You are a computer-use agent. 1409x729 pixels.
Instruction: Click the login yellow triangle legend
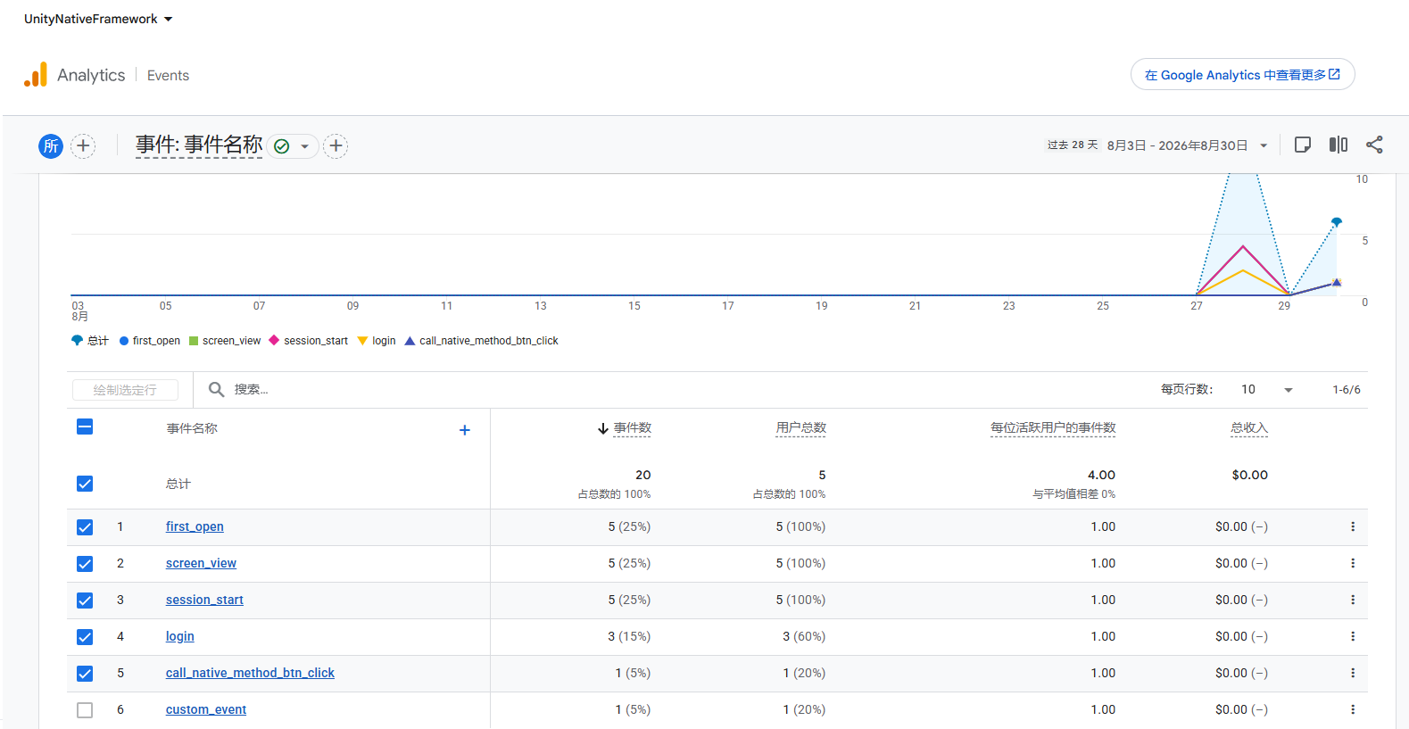pos(362,341)
